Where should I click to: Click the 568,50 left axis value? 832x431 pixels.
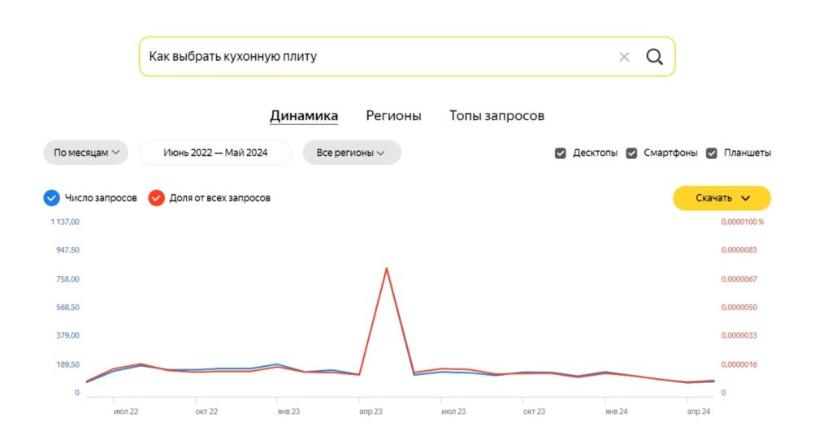pos(68,307)
